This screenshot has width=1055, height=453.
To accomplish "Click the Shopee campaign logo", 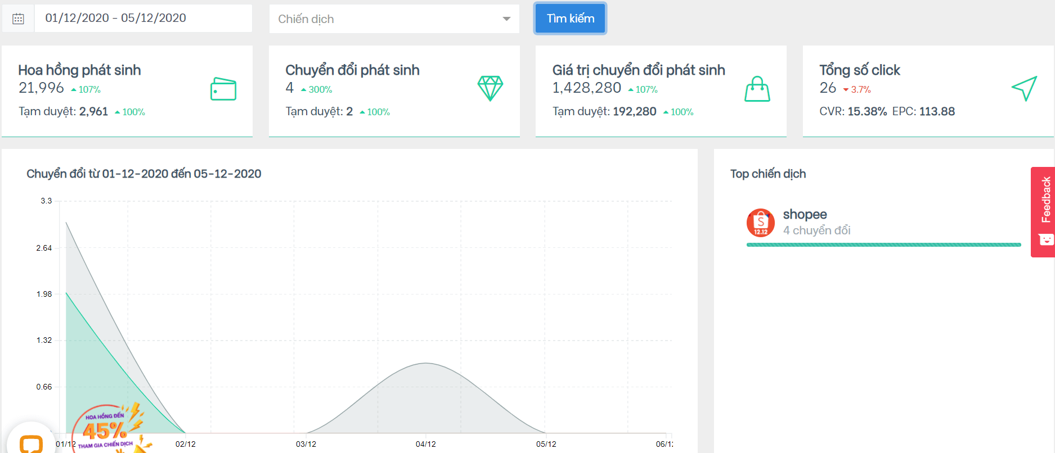I will (761, 223).
